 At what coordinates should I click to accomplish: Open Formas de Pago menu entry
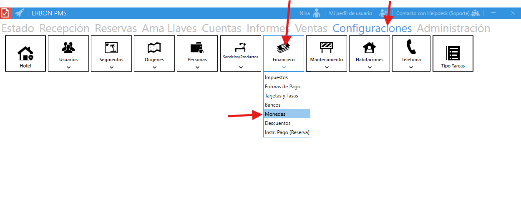tap(282, 87)
